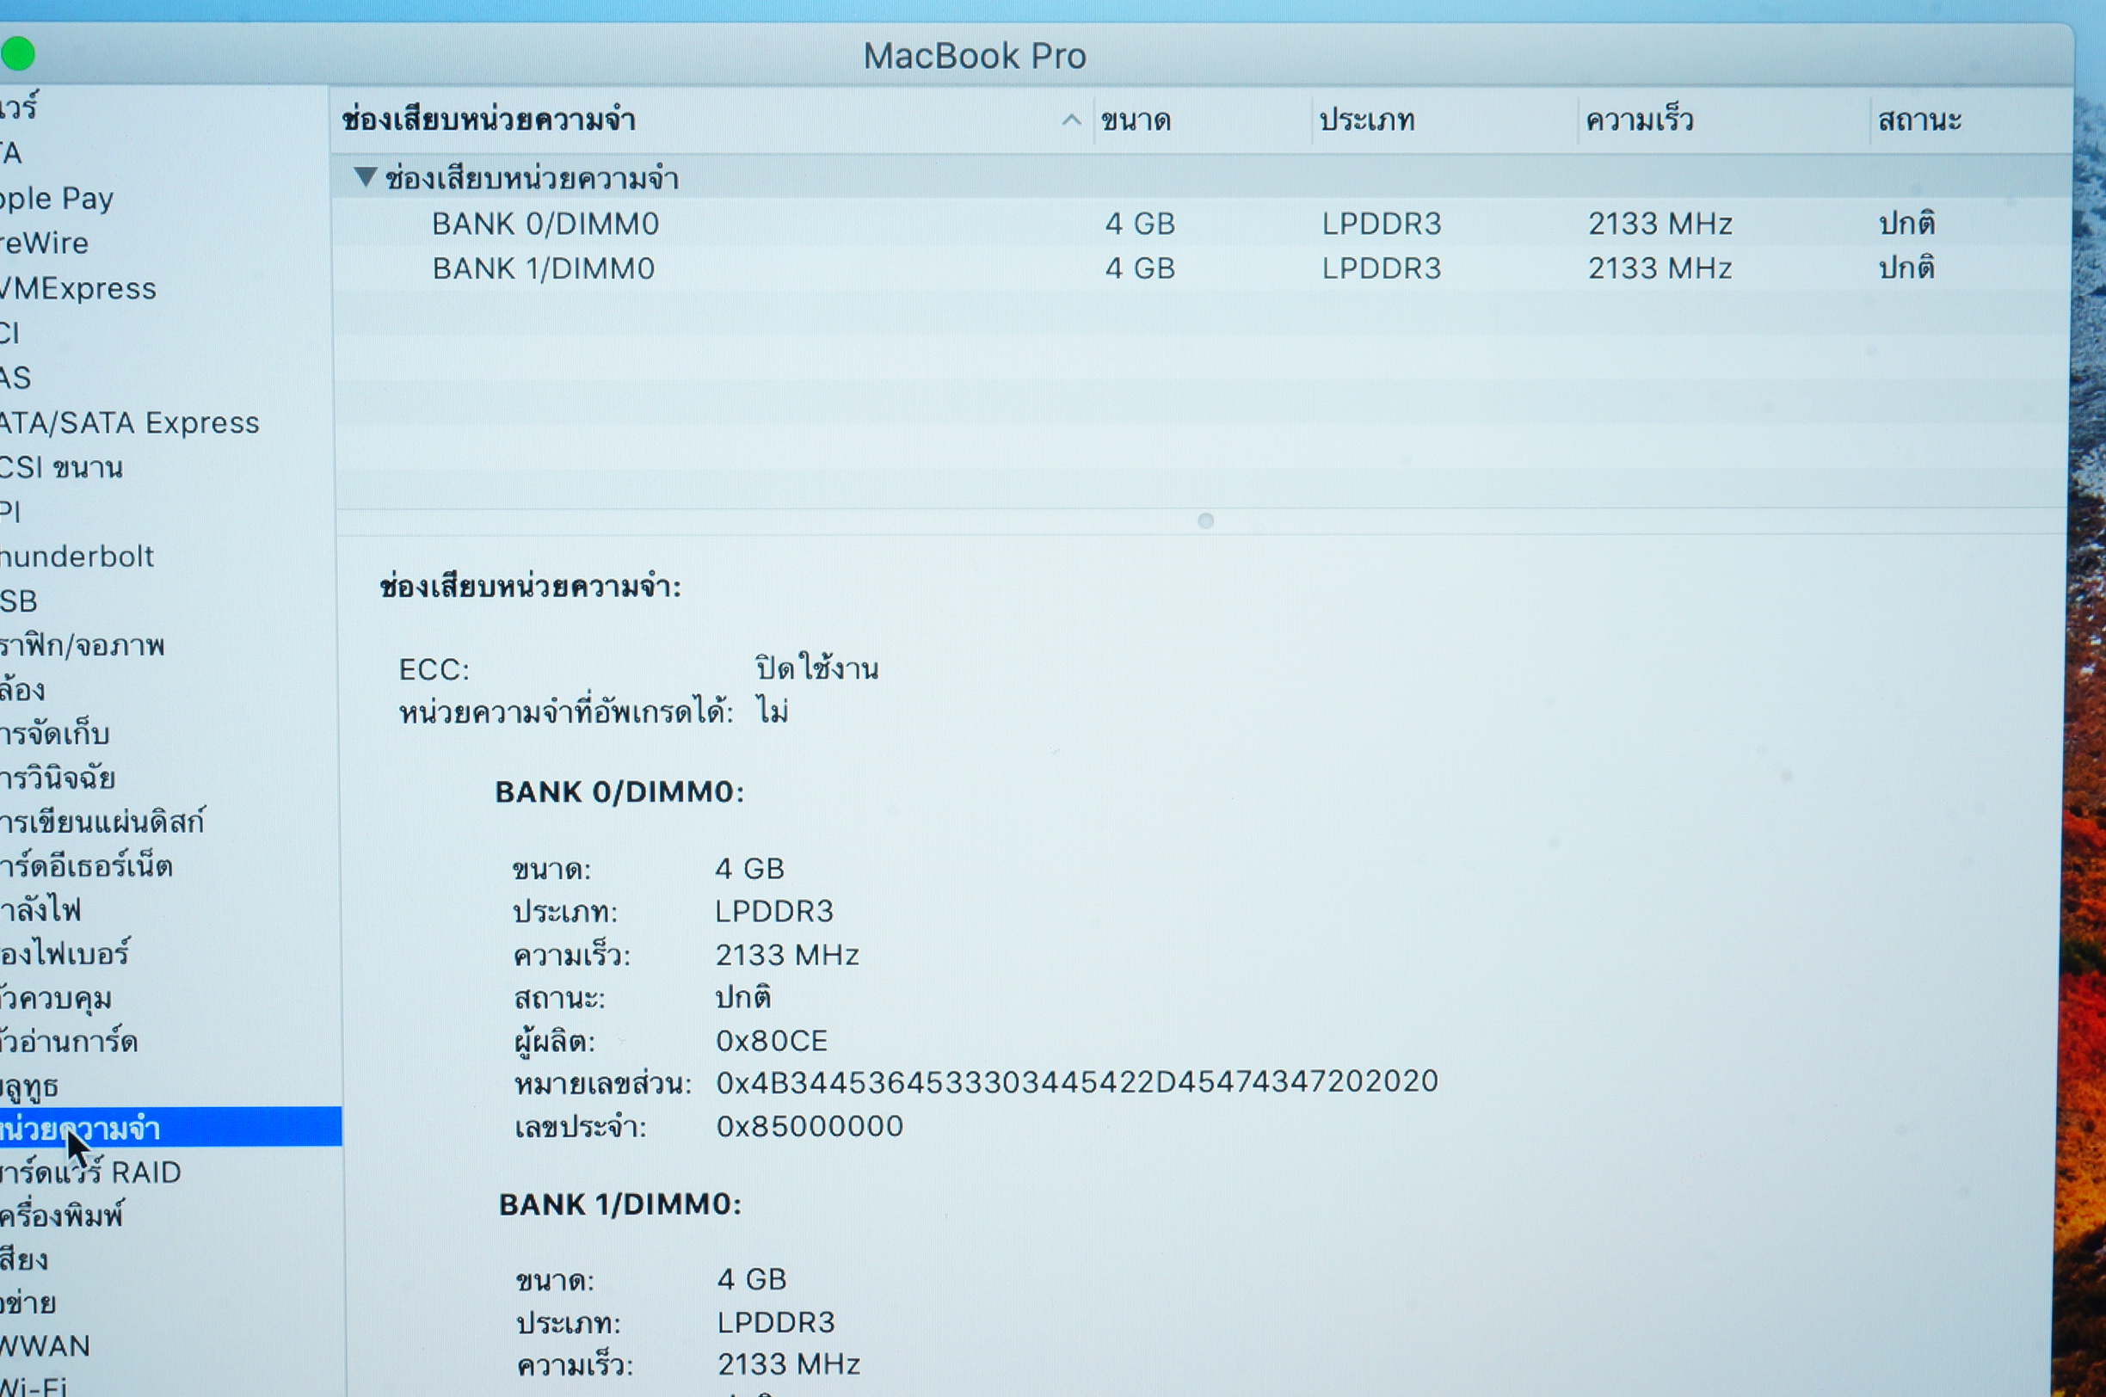Open ตัวอ่านการ์ด in sidebar
This screenshot has width=2106, height=1397.
(70, 1041)
